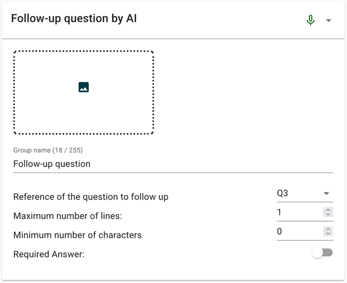Screen dimensions: 347x283
Task: Click the green microphone icon
Action: 310,20
